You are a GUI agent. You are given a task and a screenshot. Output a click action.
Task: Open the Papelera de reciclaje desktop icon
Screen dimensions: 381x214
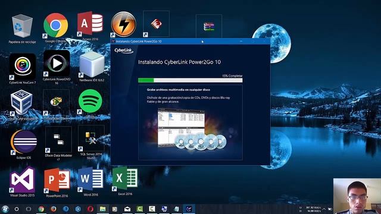pos(22,26)
